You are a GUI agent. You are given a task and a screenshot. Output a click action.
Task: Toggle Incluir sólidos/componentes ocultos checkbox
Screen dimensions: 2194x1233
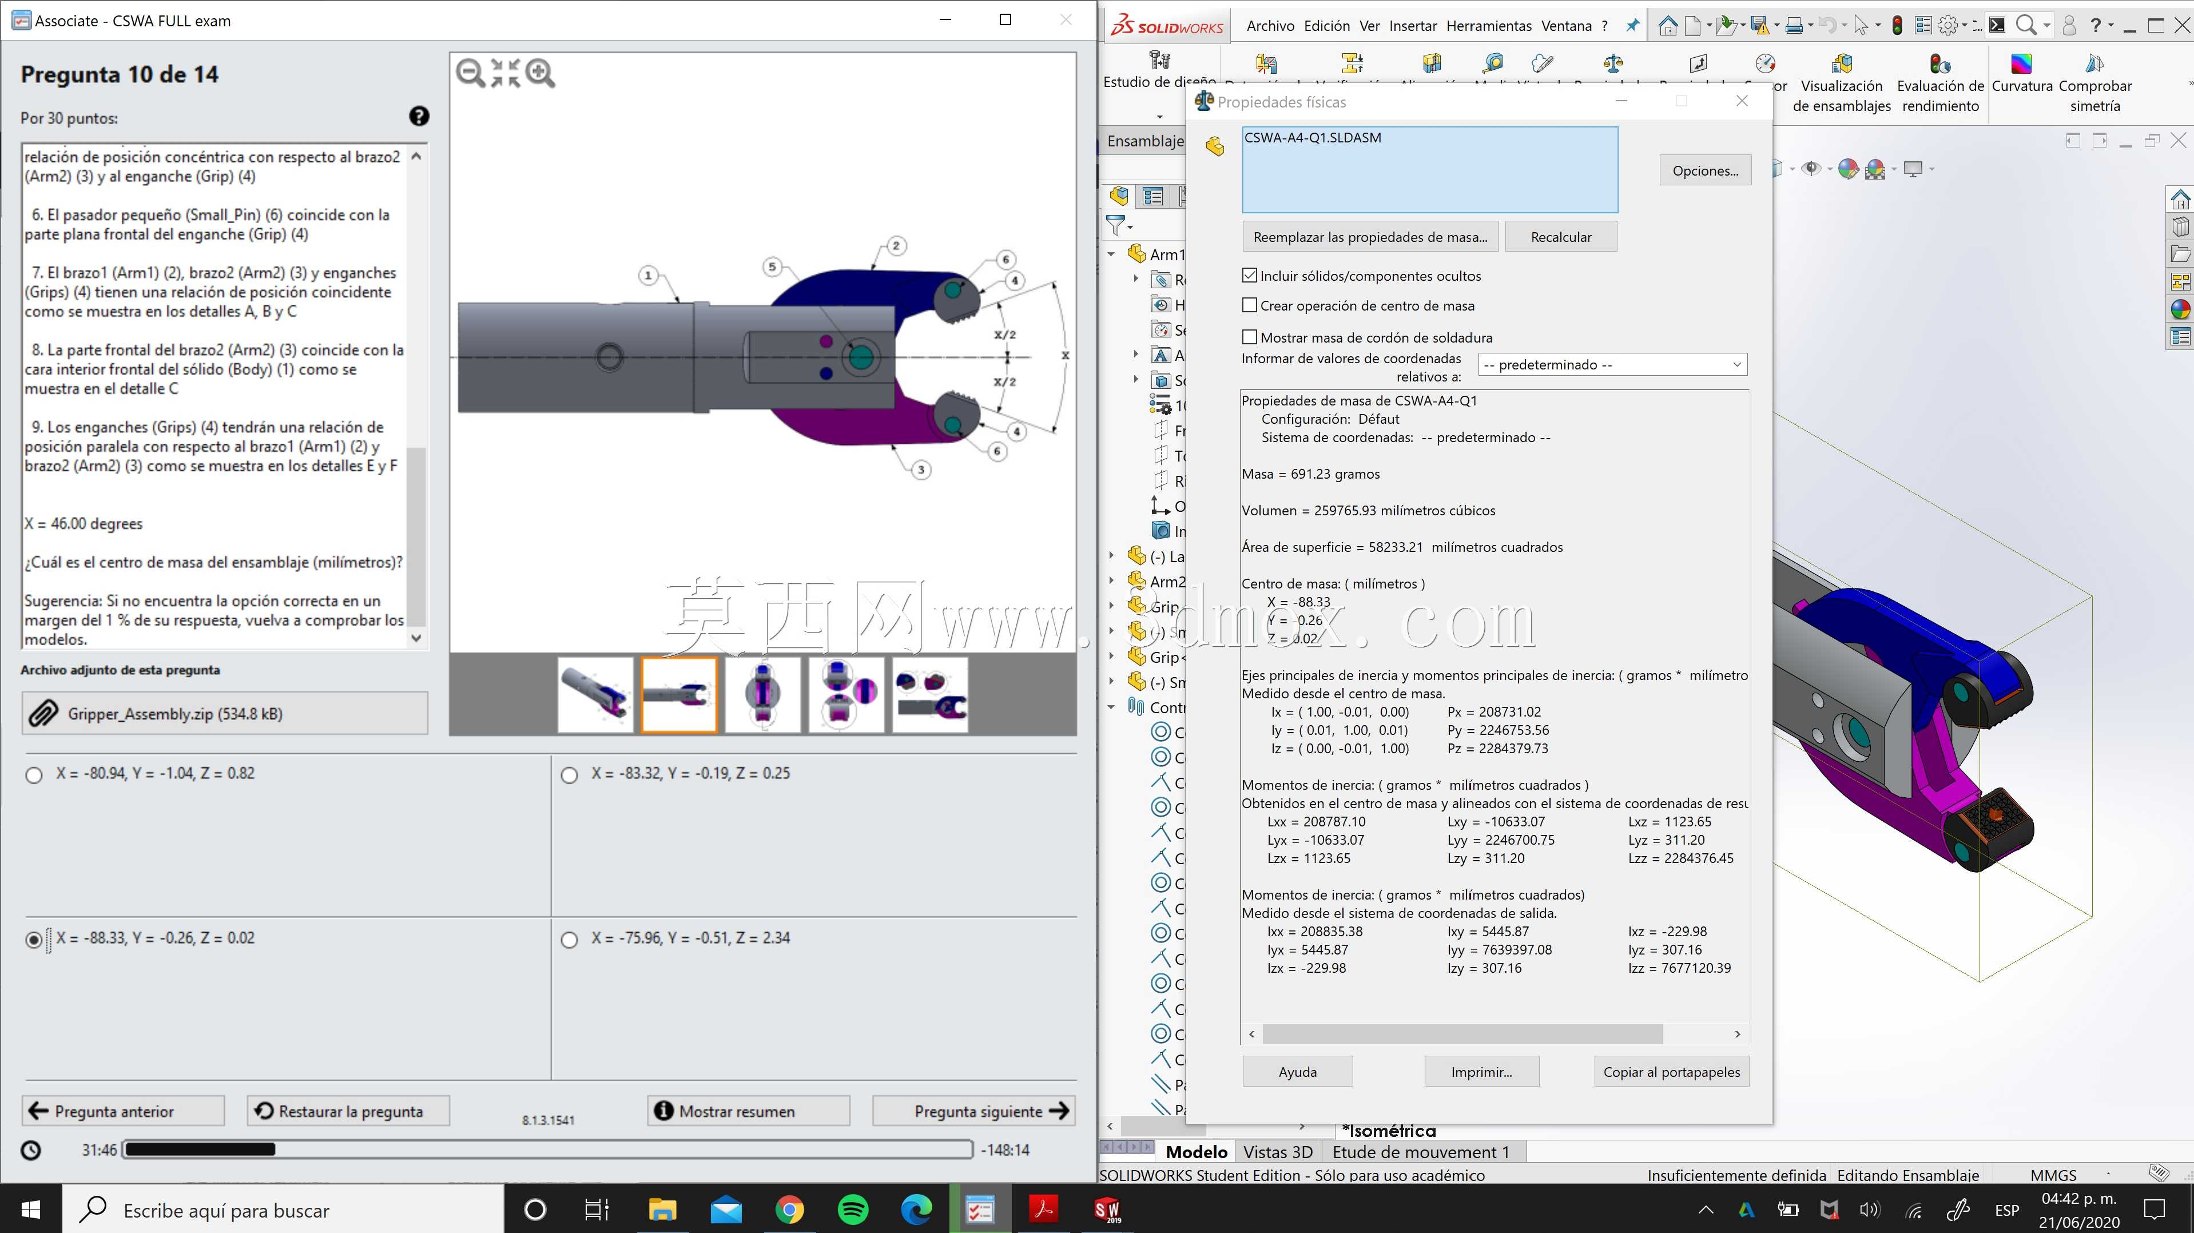[x=1250, y=275]
